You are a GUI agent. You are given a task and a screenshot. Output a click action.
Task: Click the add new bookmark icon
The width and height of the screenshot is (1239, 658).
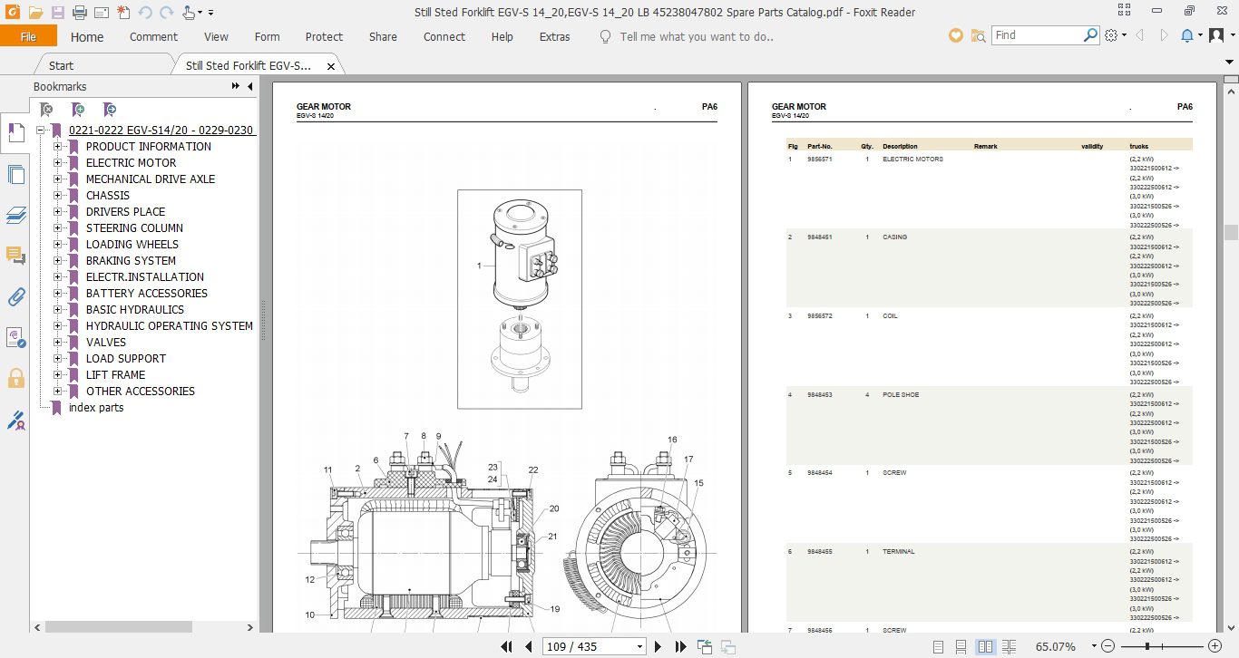click(x=79, y=110)
